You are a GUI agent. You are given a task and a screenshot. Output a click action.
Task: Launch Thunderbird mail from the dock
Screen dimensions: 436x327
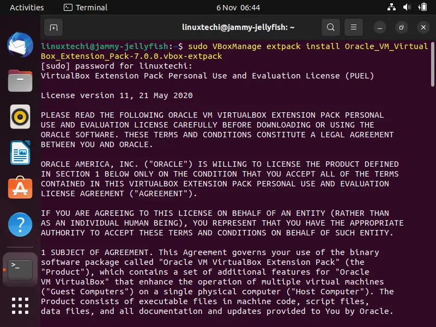[20, 45]
